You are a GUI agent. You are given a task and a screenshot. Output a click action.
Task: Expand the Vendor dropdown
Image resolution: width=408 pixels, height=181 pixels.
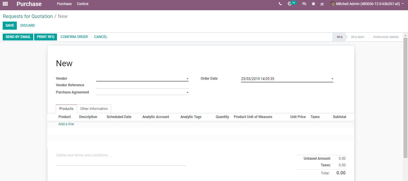(x=187, y=79)
